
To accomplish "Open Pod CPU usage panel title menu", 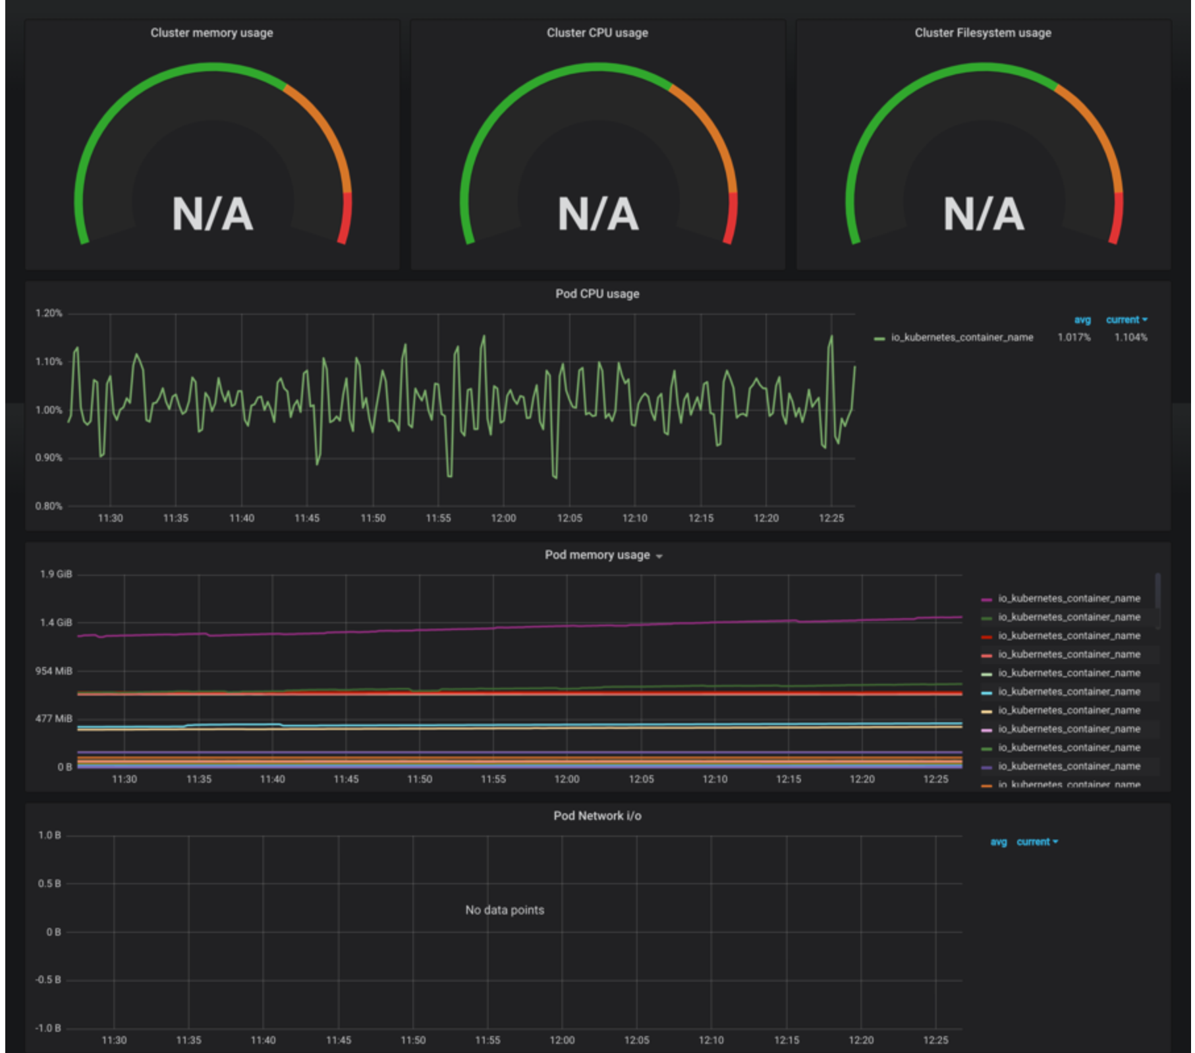I will point(597,293).
